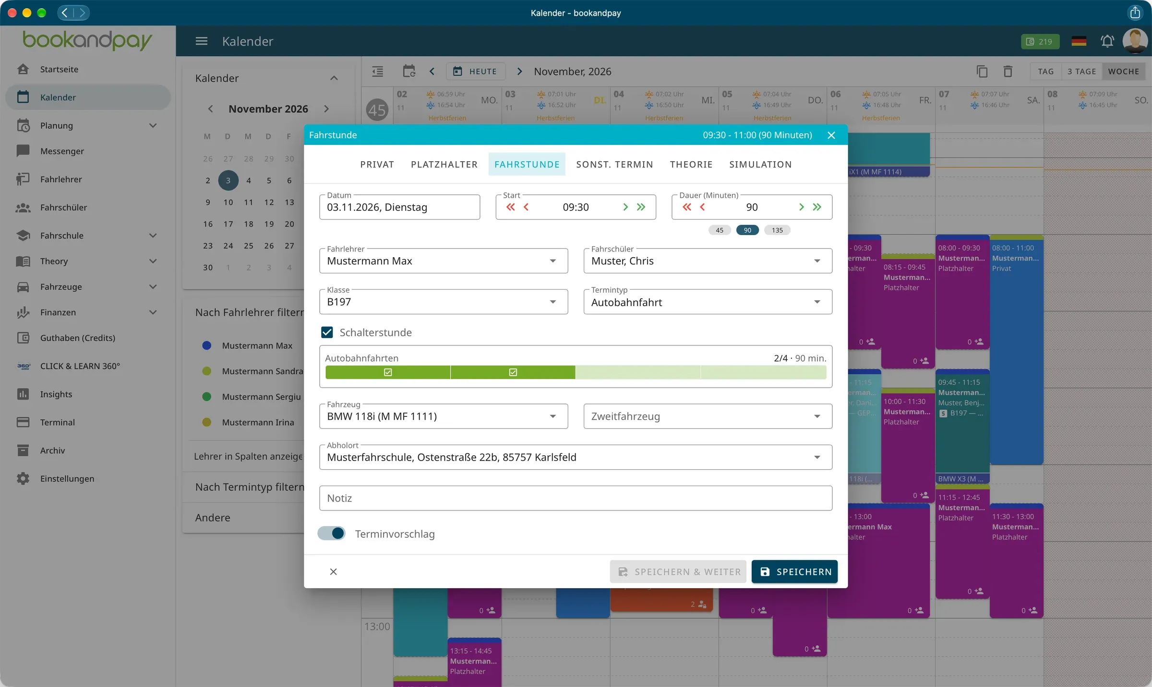This screenshot has width=1152, height=687.
Task: Toggle Mustermann Sergiu instructor filter dot
Action: click(207, 397)
